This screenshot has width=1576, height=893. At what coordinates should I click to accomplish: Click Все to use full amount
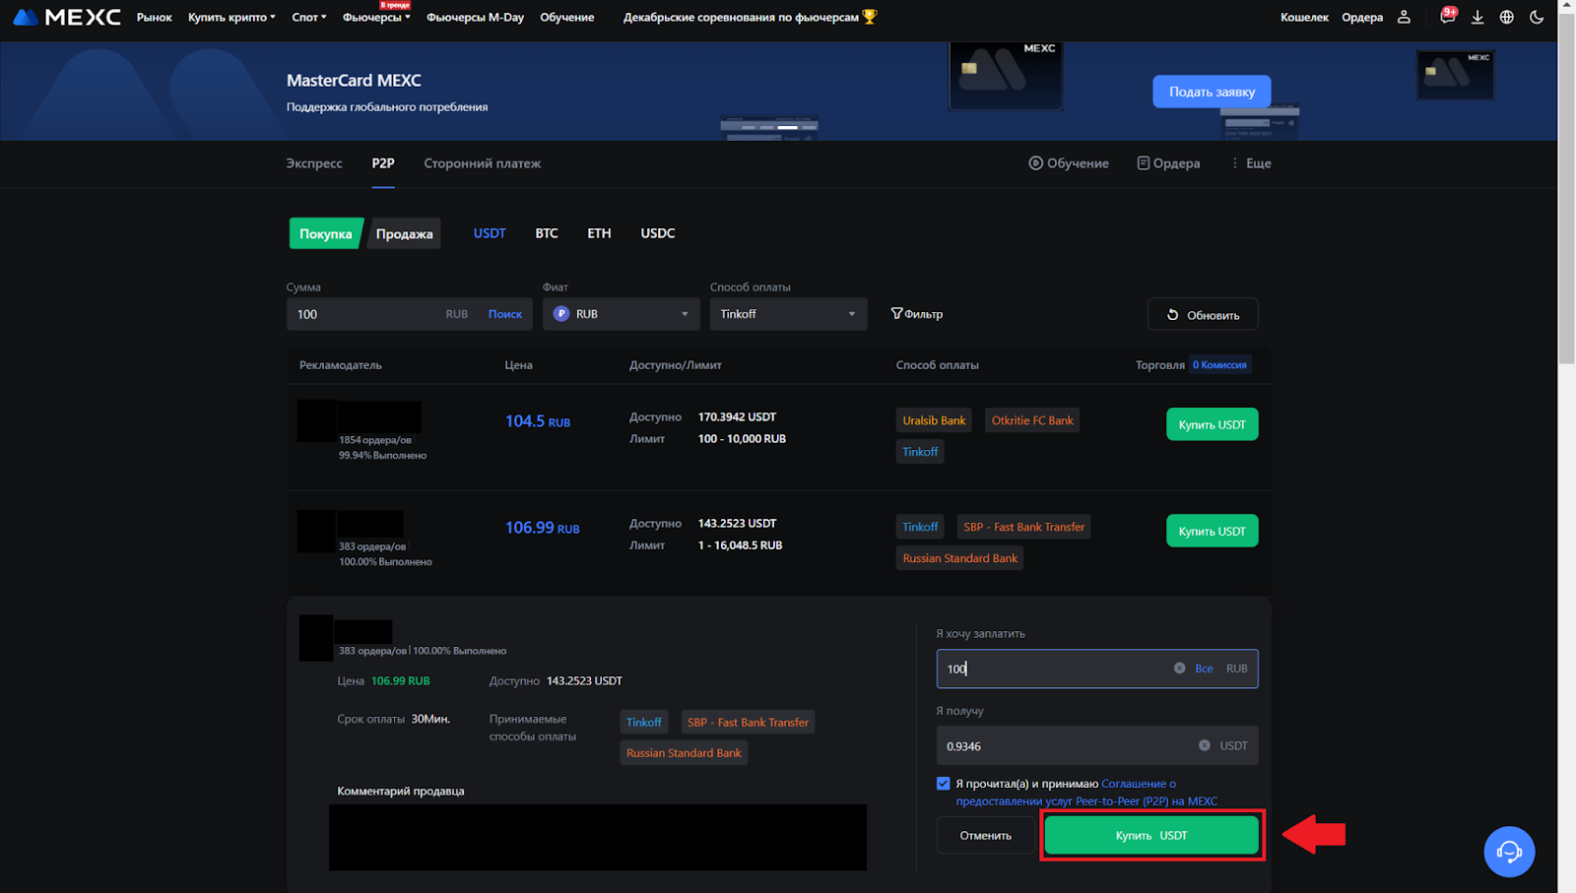tap(1204, 669)
